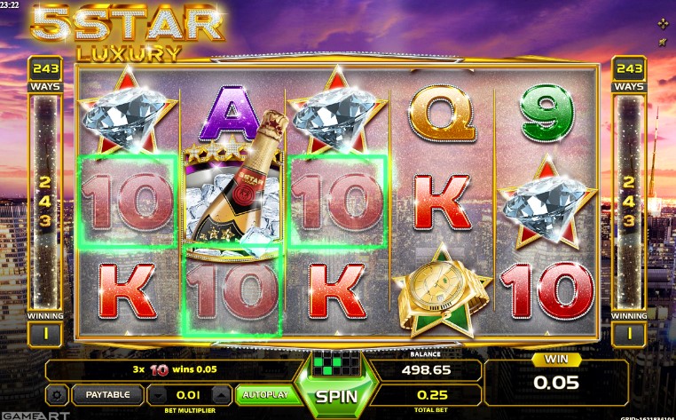
Task: Click the highlighted 10 on second reel
Action: tap(232, 291)
